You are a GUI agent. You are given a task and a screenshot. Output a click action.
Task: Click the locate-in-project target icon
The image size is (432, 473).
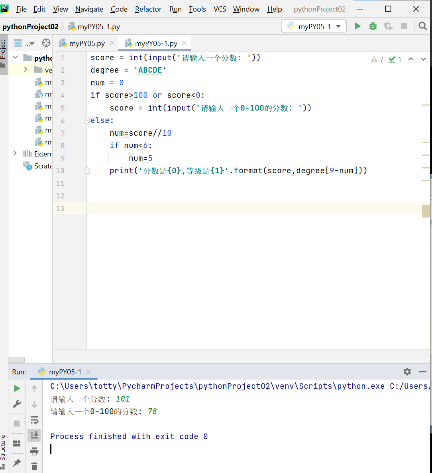(x=46, y=43)
